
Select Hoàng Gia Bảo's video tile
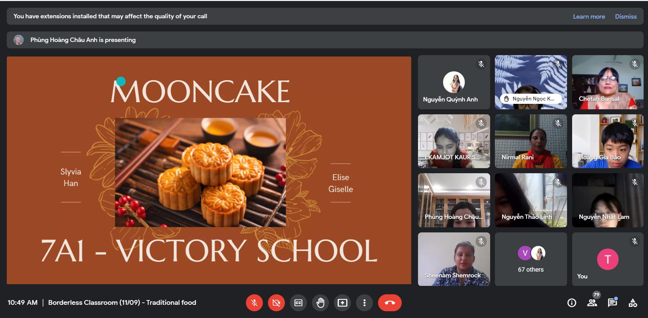(608, 141)
